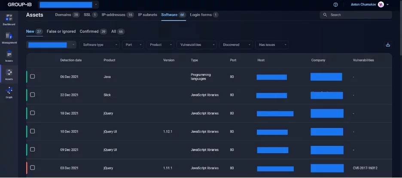Check the Java row checkbox
Image resolution: width=402 pixels, height=178 pixels.
(32, 77)
